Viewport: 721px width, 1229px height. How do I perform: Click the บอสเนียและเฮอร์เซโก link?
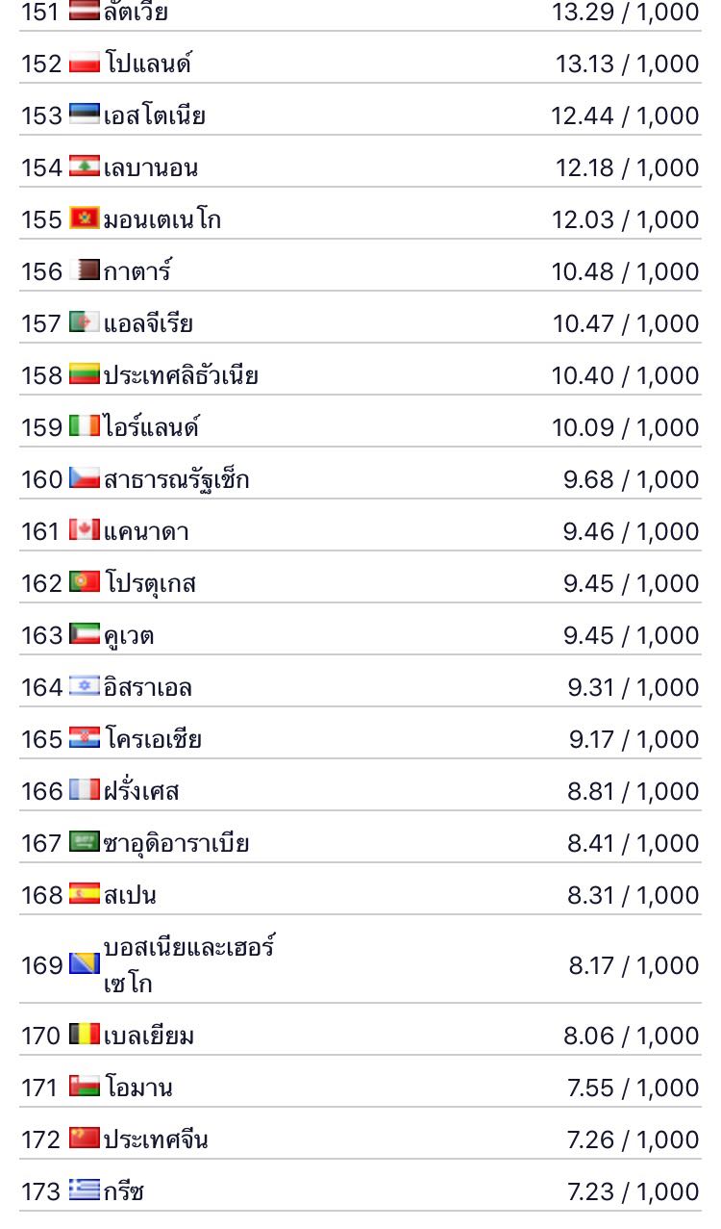(x=189, y=964)
